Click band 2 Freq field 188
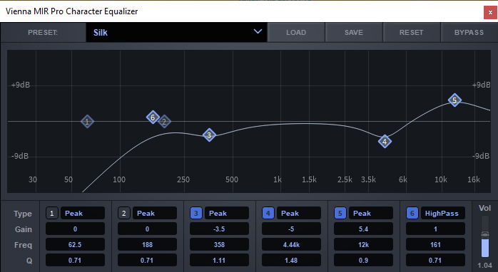 [148, 244]
